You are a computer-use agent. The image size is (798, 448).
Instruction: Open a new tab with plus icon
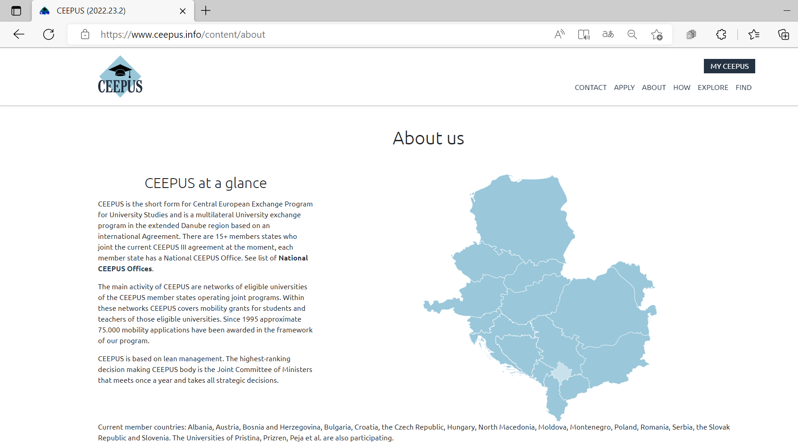(x=206, y=11)
